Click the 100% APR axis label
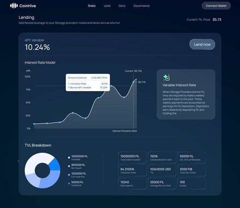The height and width of the screenshot is (208, 240). pos(27,77)
